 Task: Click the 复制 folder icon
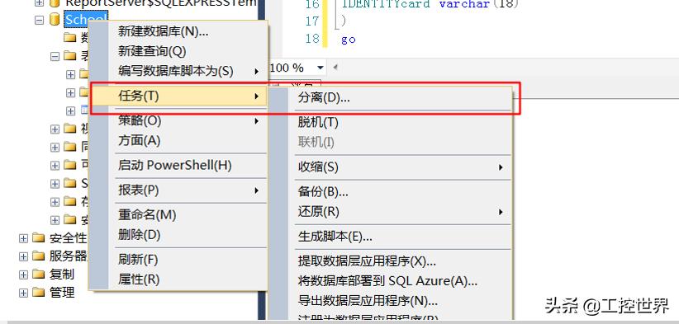click(x=39, y=274)
